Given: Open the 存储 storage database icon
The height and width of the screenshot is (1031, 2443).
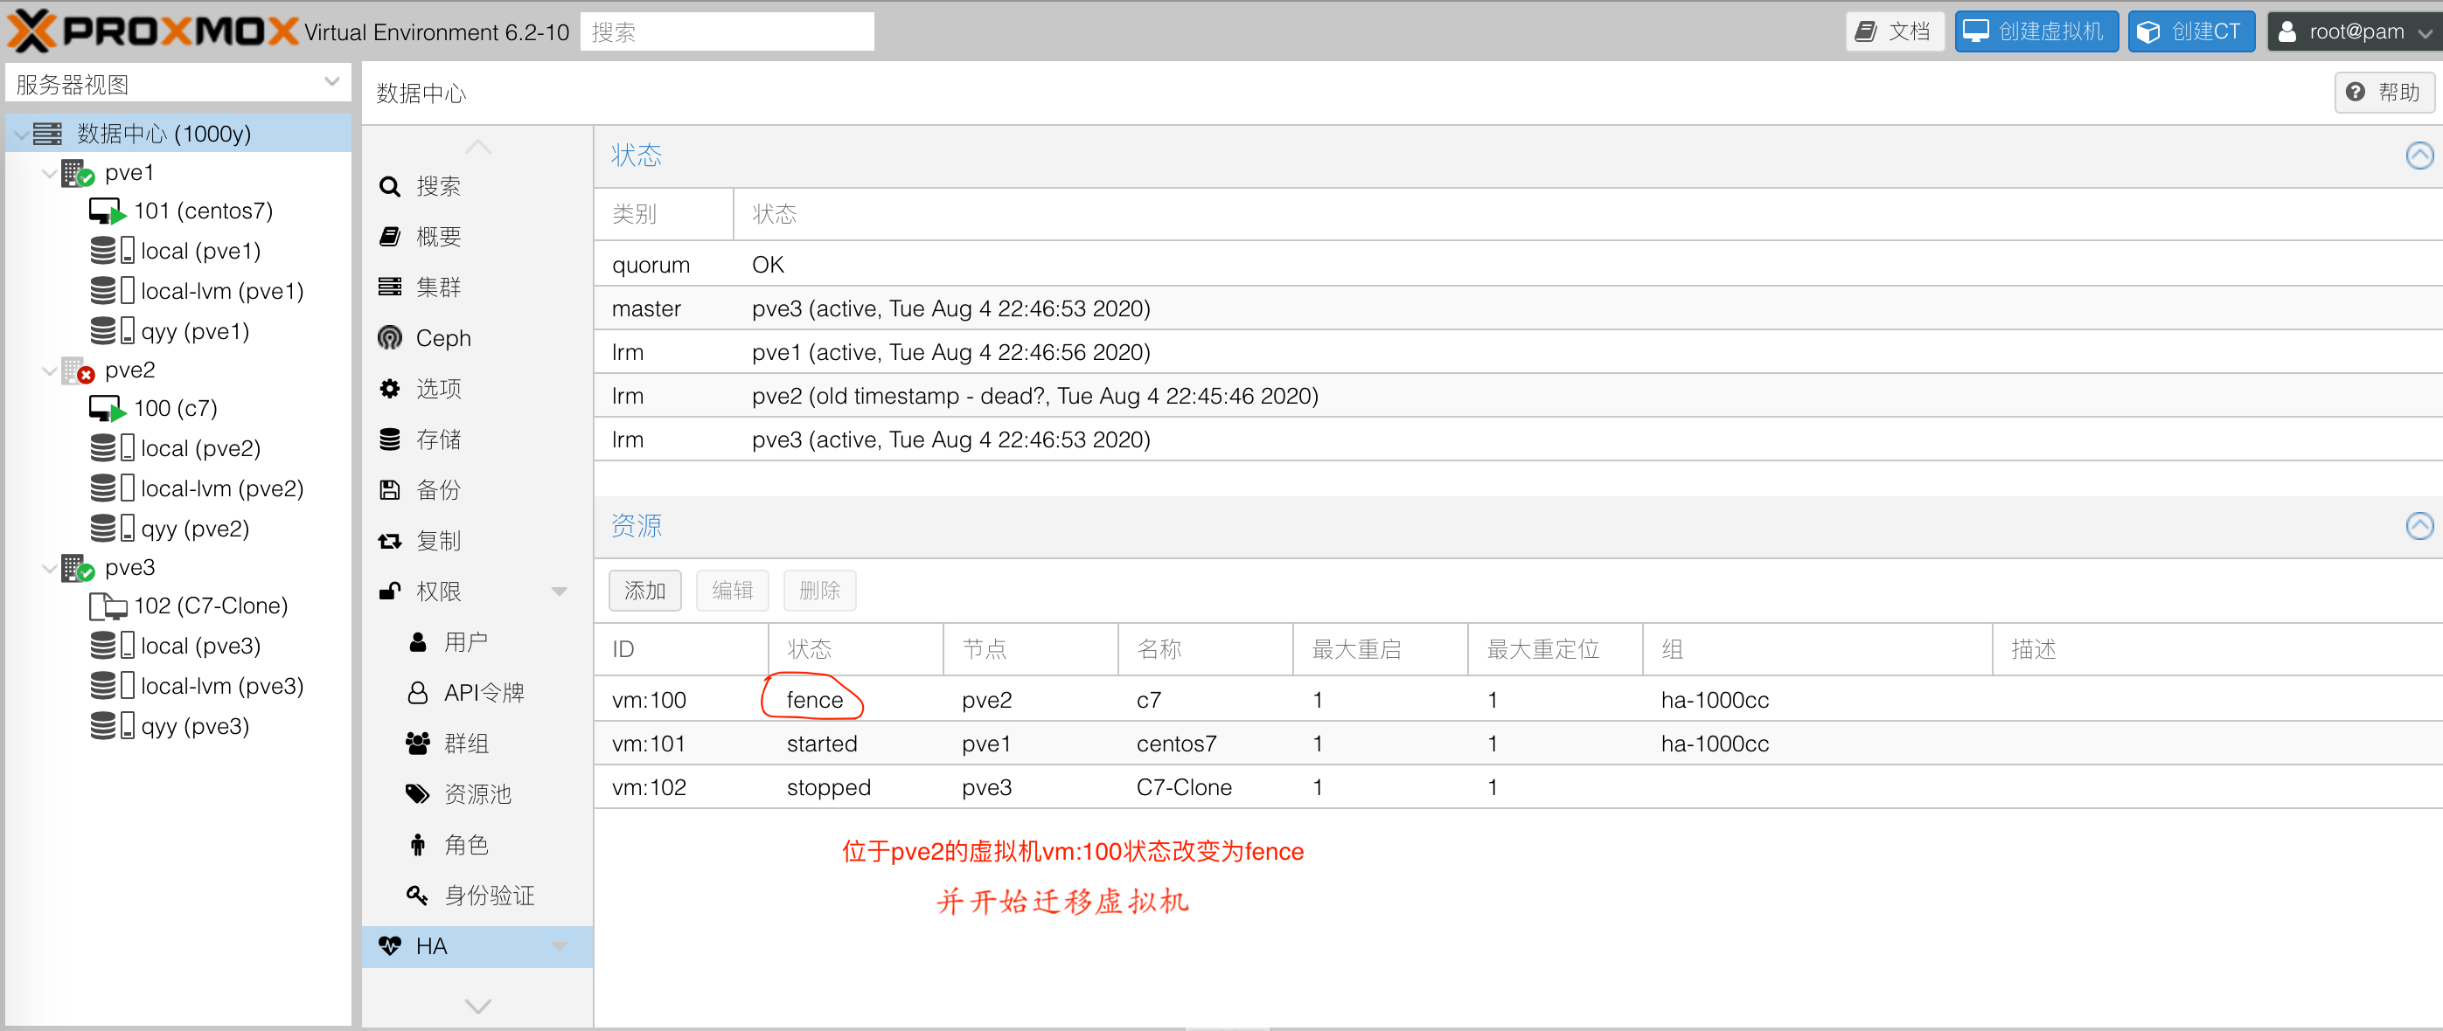Looking at the screenshot, I should tap(390, 439).
